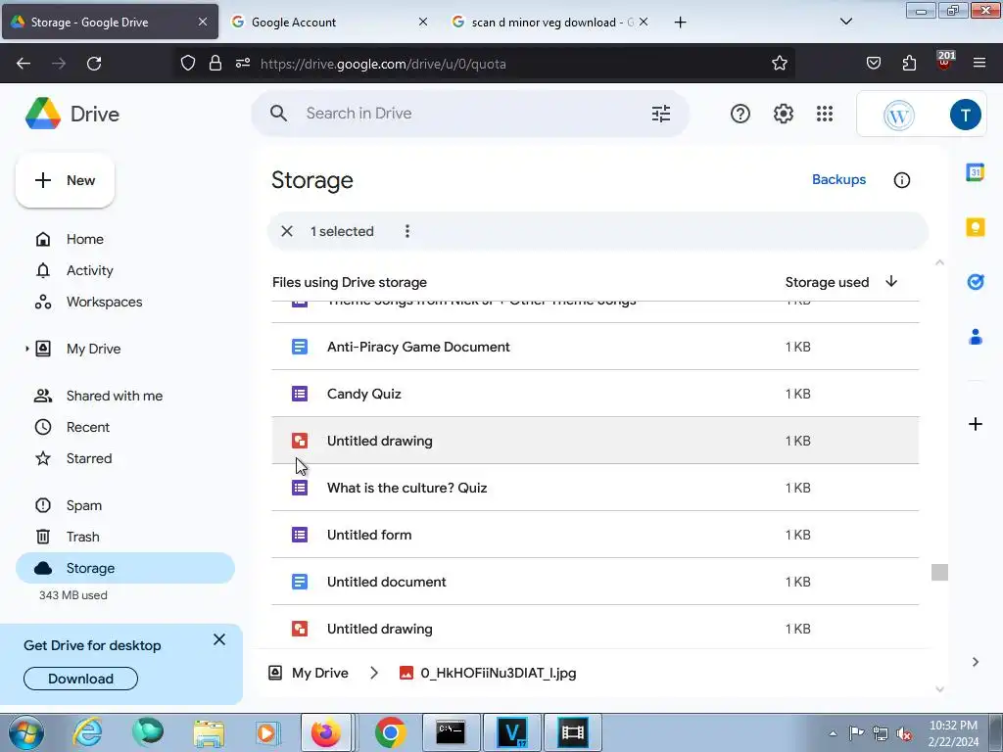Click the WordPress logo badge near avatar

coord(898,116)
